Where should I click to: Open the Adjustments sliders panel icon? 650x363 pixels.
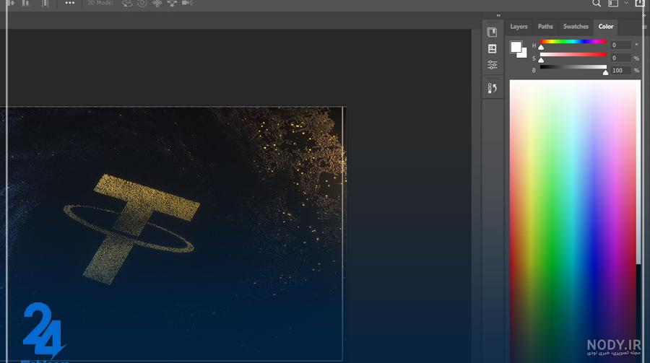(x=492, y=65)
